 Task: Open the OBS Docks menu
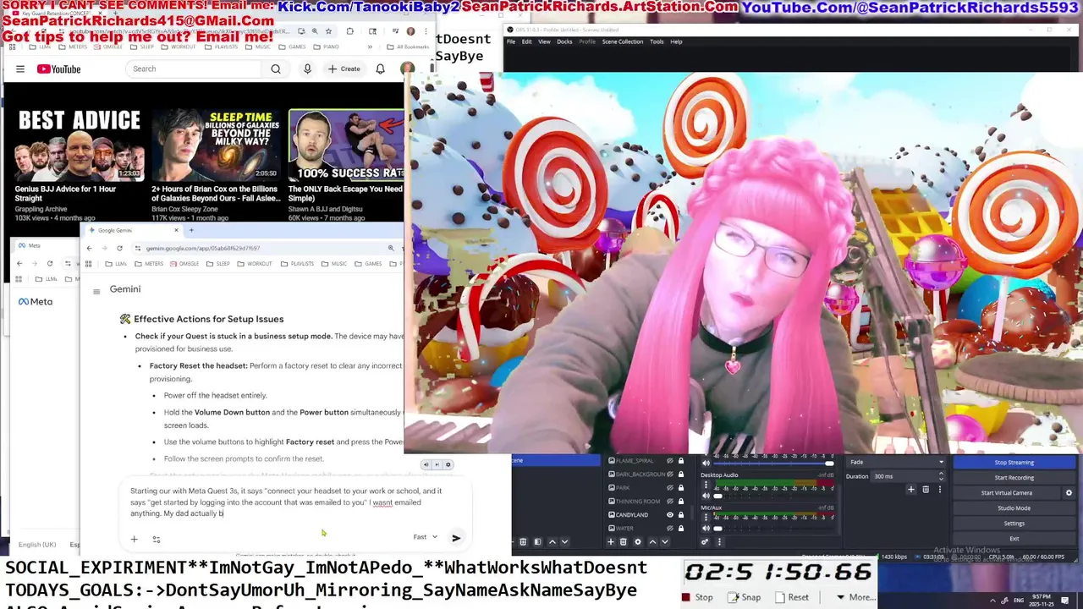tap(564, 41)
